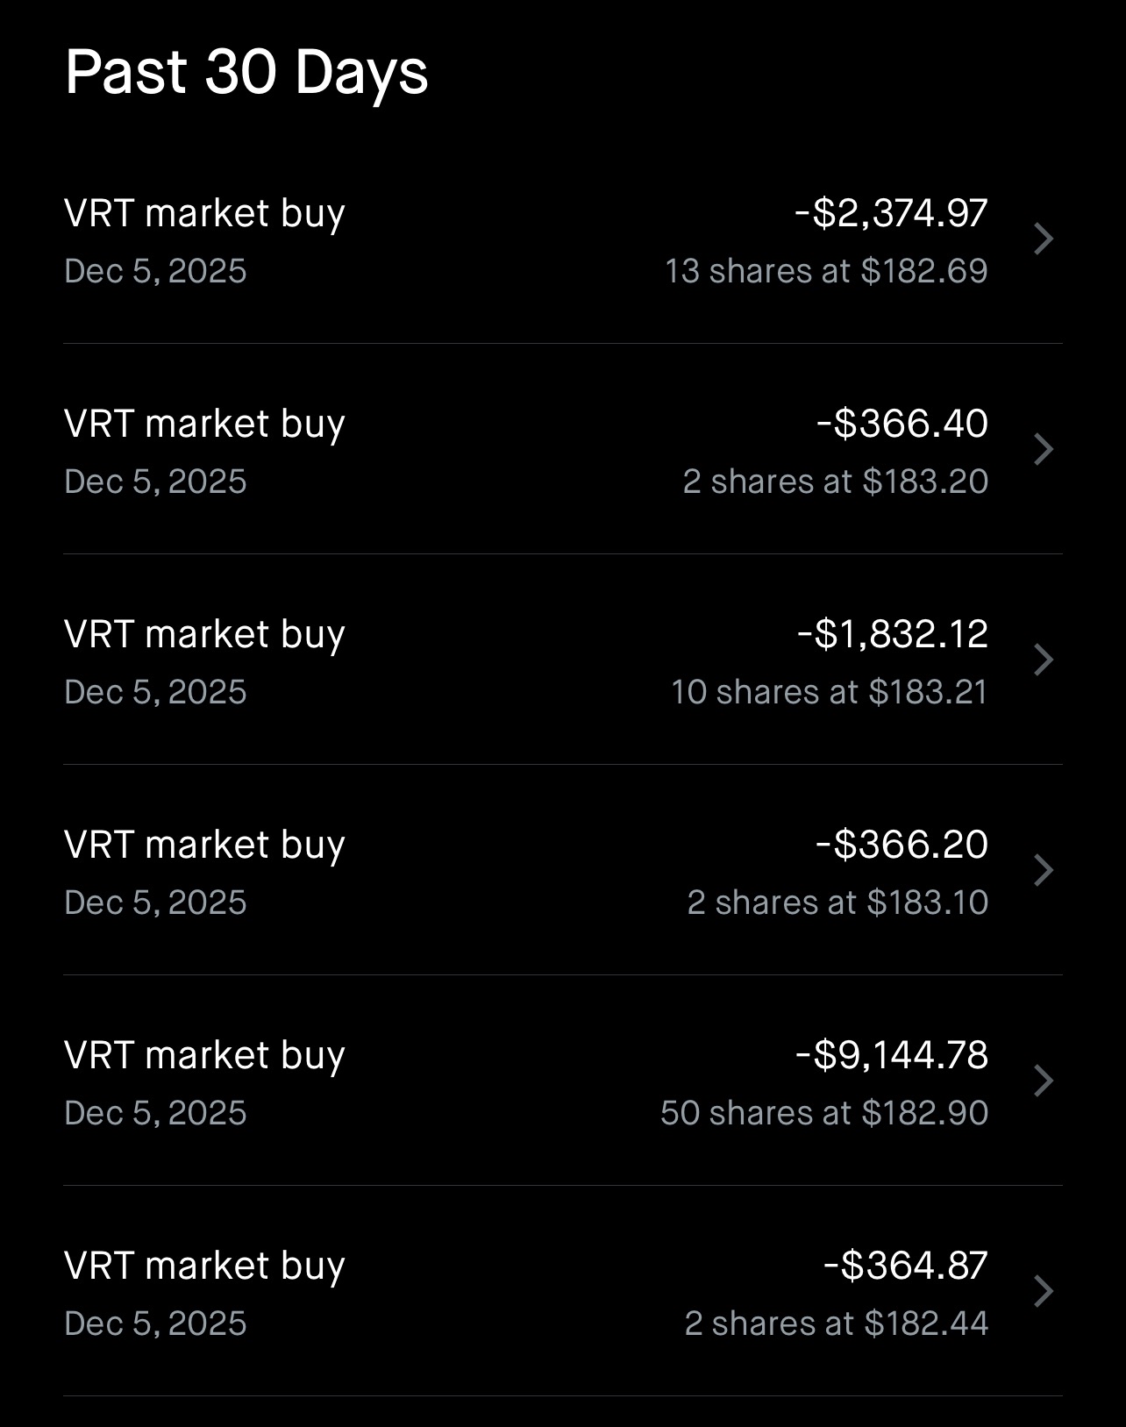Open the '50 shares at $182.90' entry
The image size is (1126, 1427).
(x=824, y=1113)
